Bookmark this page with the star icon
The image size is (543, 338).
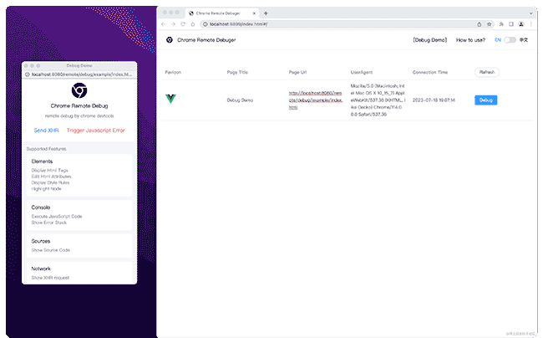[x=489, y=24]
